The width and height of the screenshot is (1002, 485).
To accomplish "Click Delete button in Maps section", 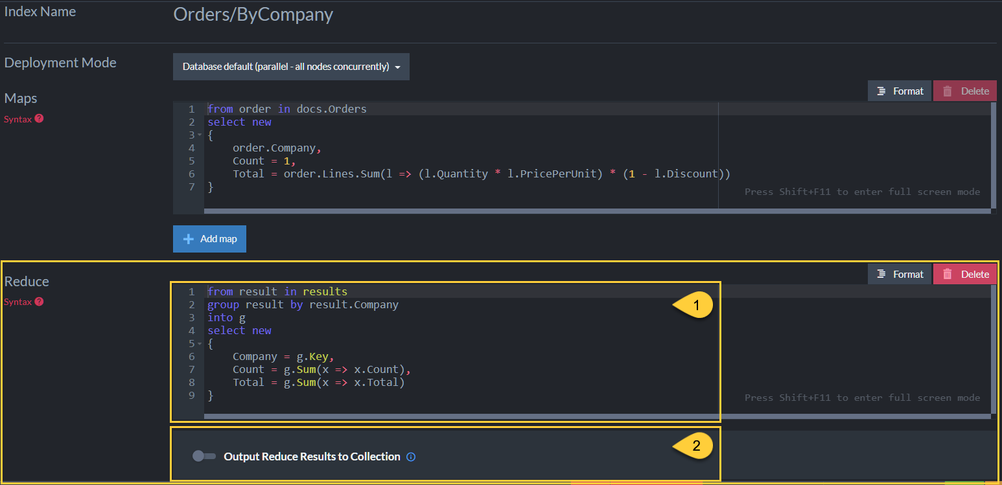I will coord(965,91).
